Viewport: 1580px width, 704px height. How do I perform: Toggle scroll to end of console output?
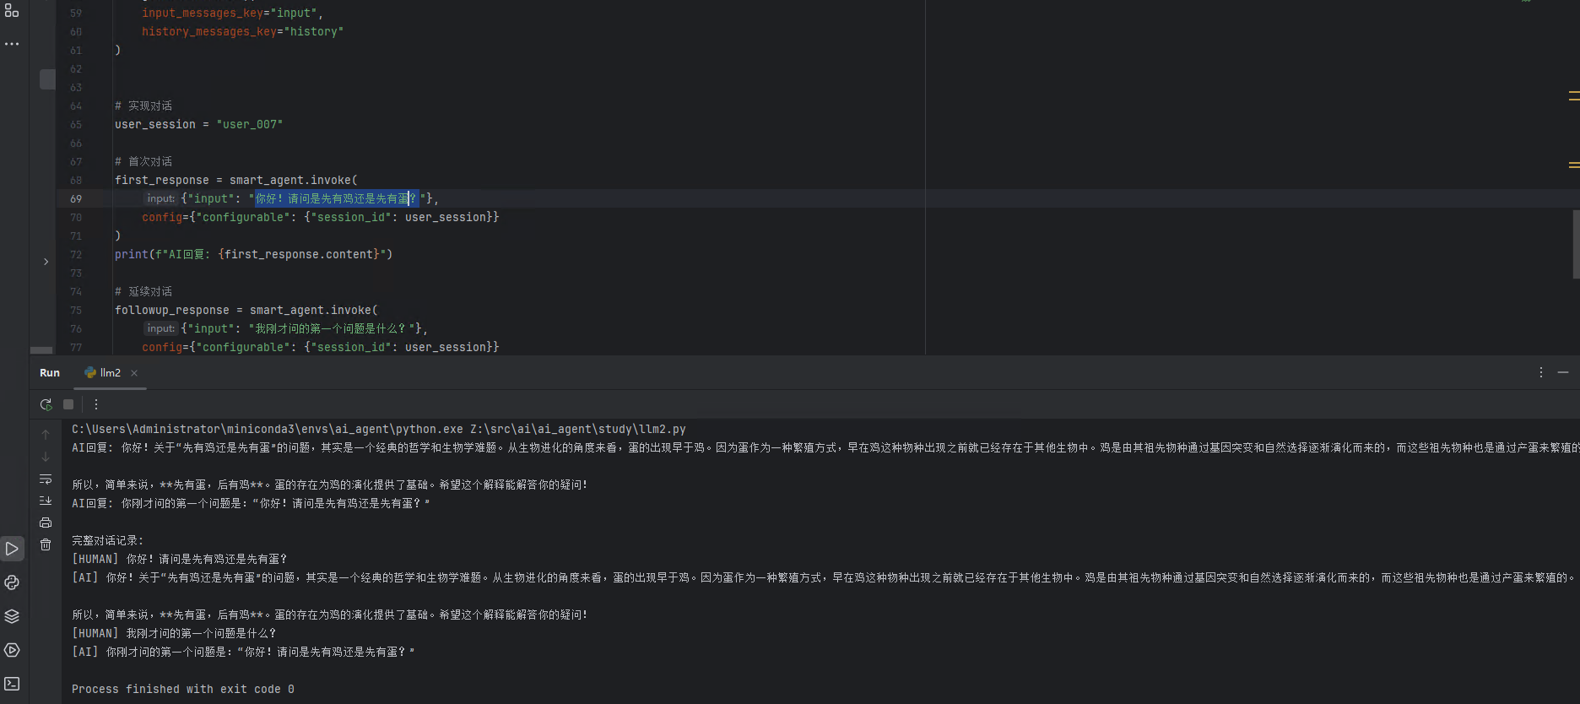(46, 501)
